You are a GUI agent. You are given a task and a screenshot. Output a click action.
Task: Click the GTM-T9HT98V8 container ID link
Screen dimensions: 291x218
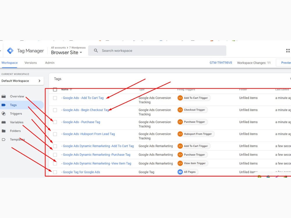tap(221, 63)
